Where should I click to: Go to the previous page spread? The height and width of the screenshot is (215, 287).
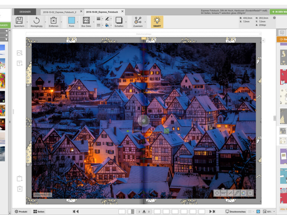(x=78, y=211)
